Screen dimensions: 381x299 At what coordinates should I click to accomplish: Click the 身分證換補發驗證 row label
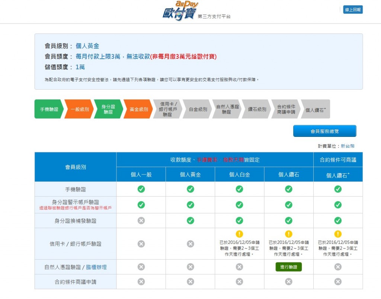tap(76, 221)
